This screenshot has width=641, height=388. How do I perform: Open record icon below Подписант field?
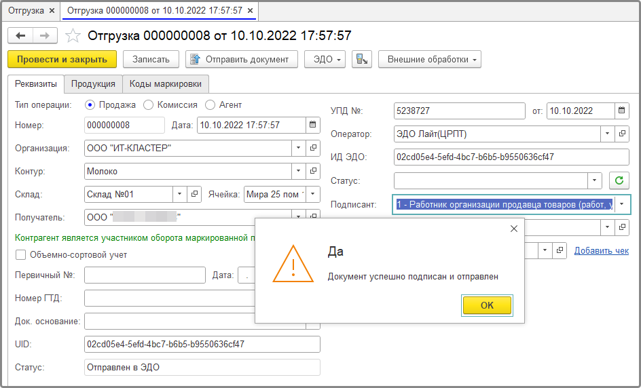[x=622, y=227]
